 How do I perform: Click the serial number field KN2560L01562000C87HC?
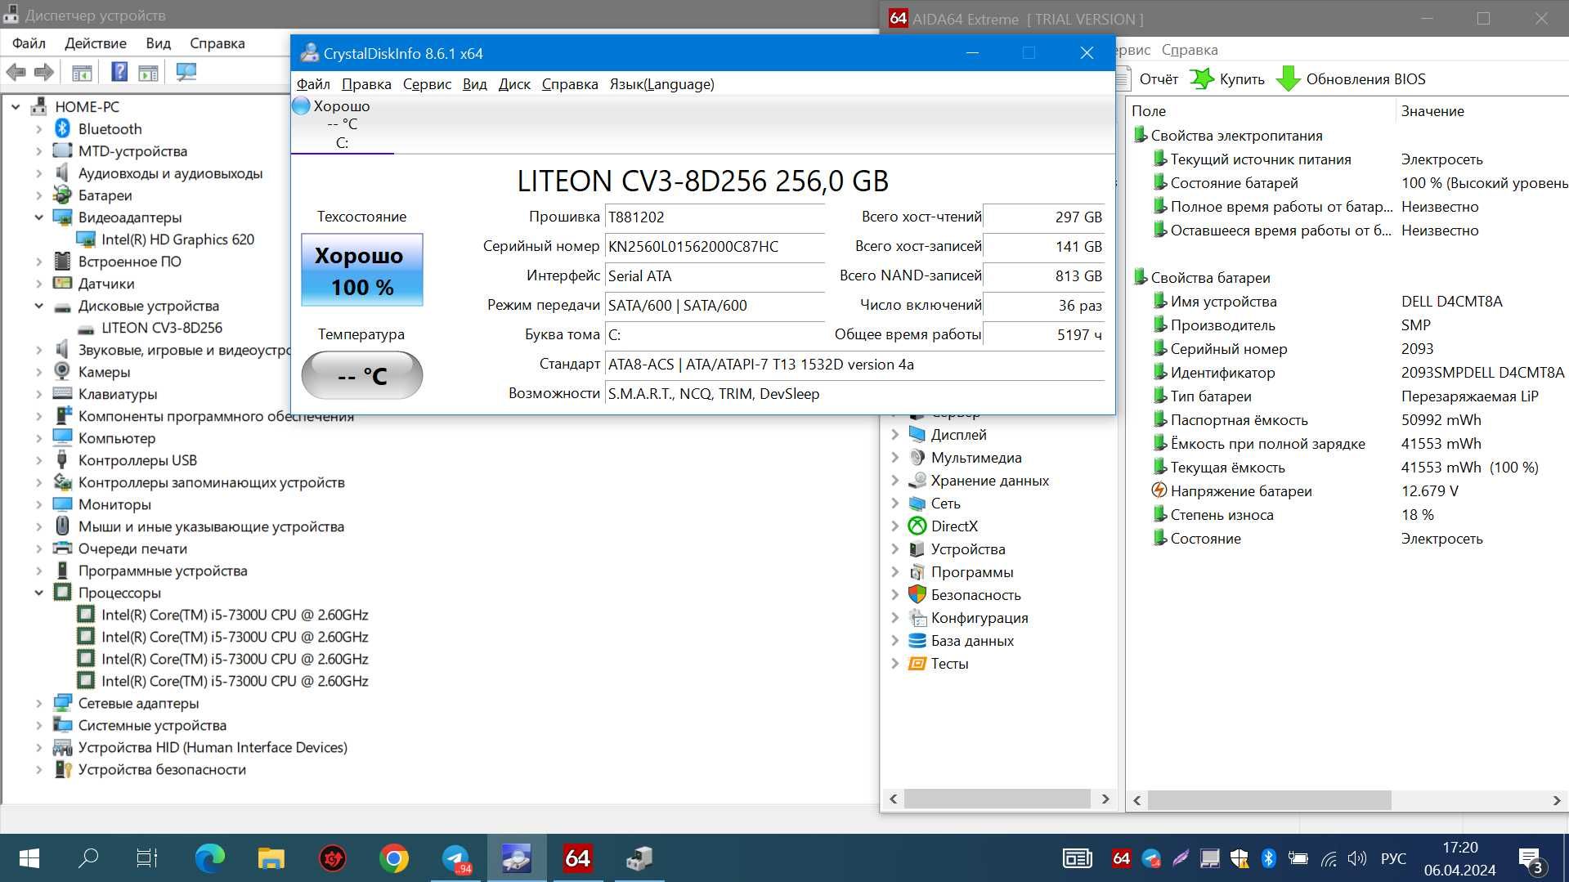(714, 247)
